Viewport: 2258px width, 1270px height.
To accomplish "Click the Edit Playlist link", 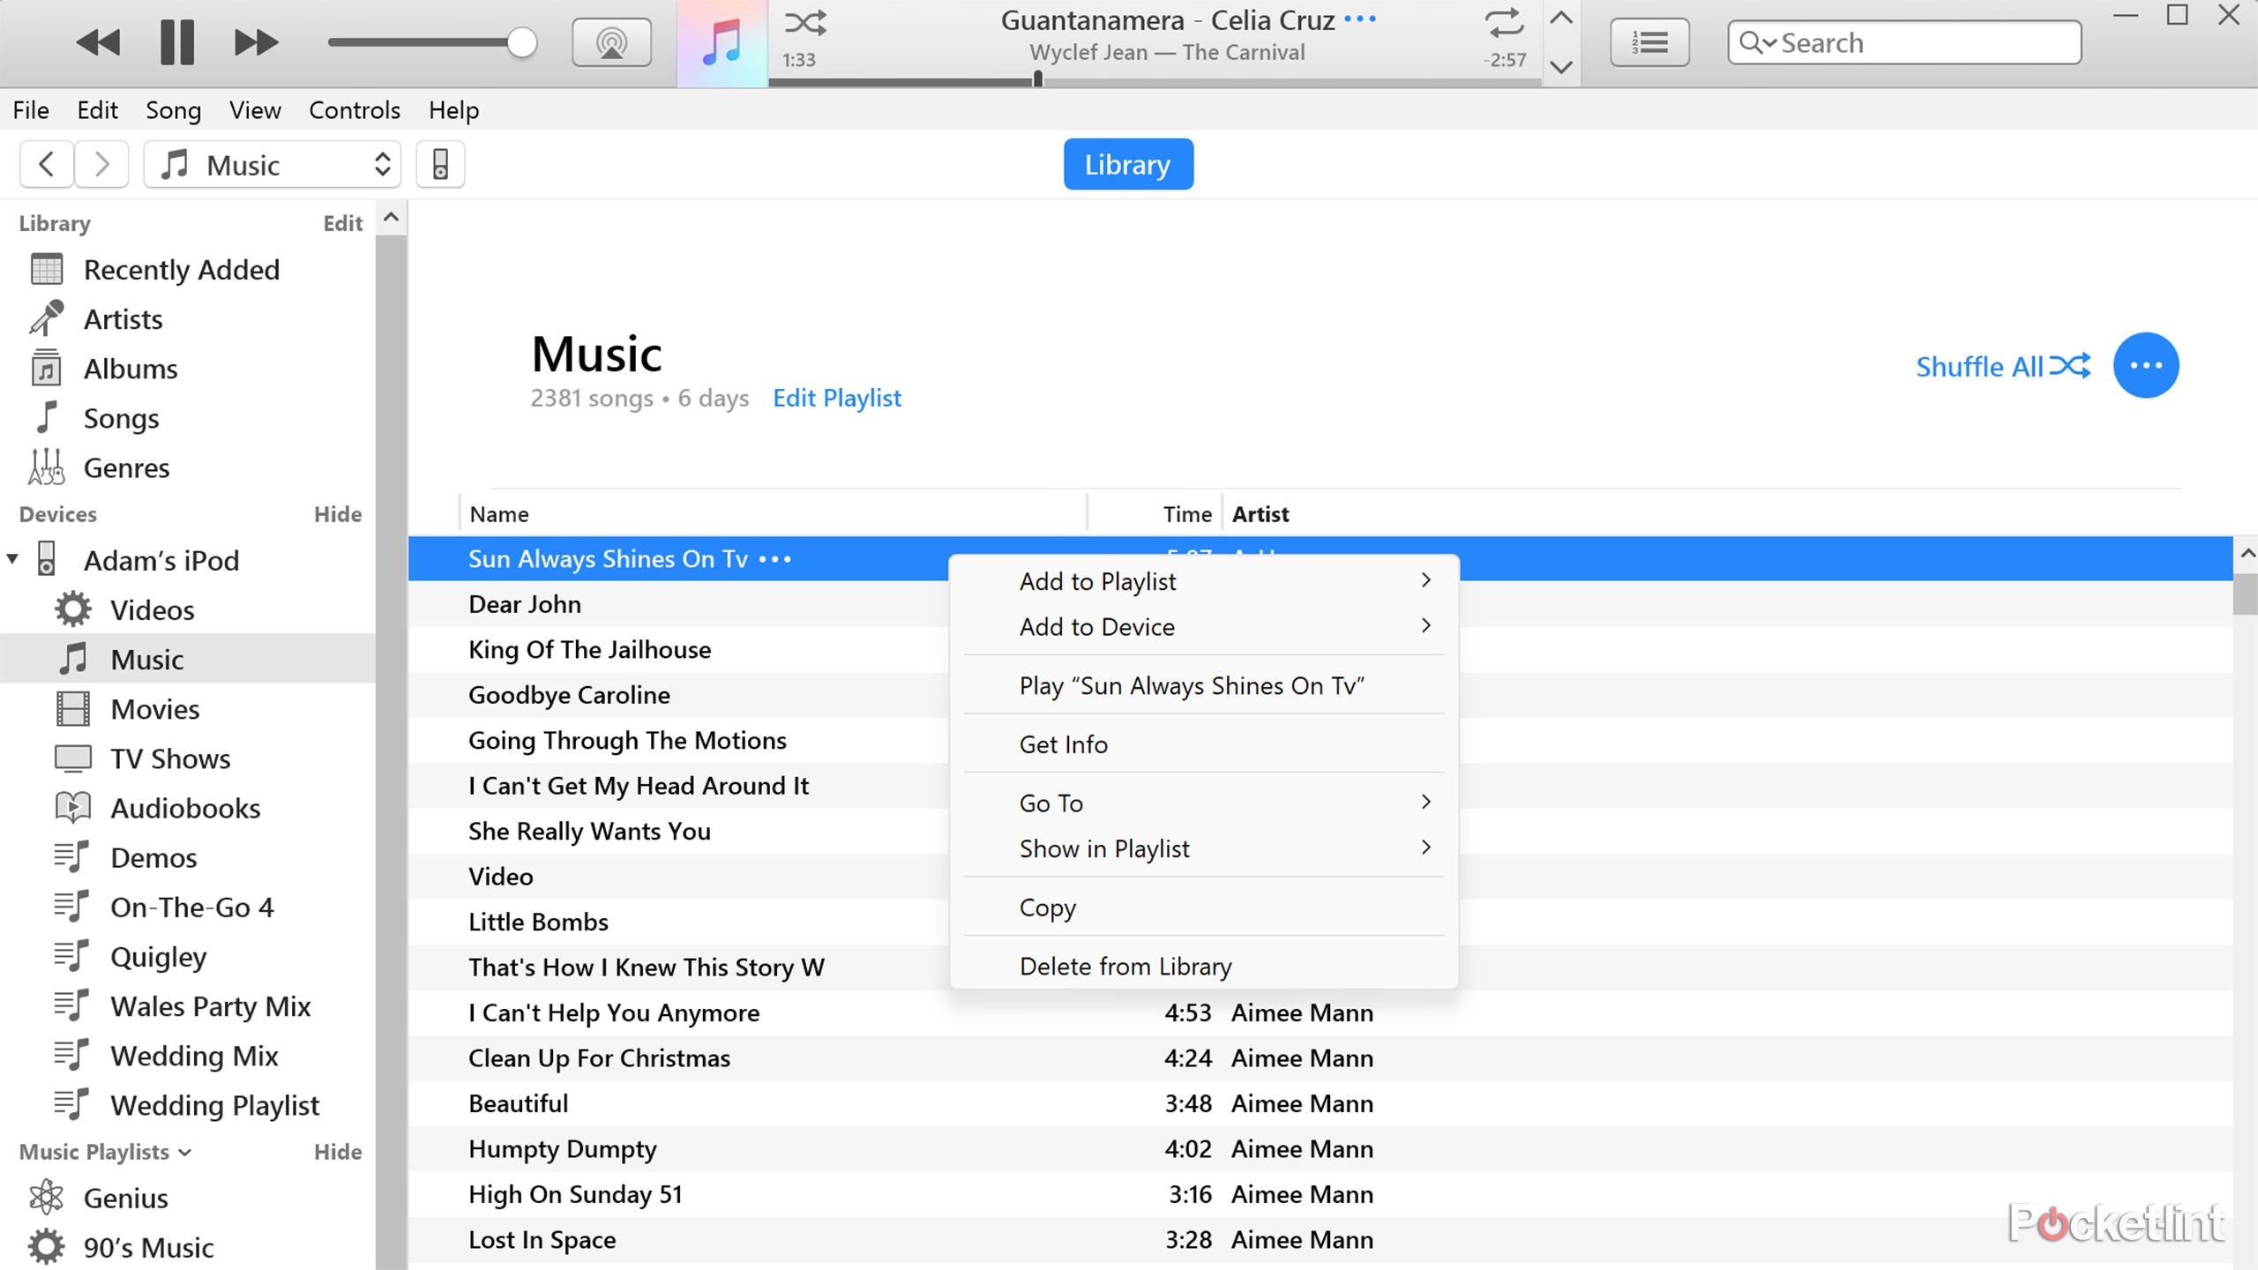I will tap(837, 398).
